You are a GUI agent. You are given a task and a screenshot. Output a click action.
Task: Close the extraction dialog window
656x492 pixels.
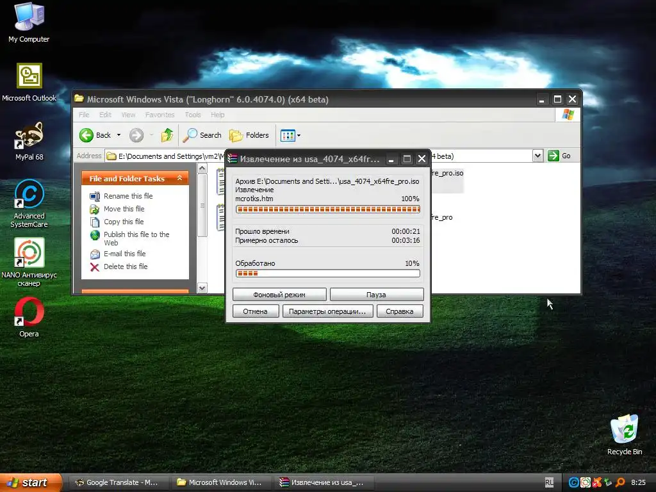coord(422,159)
